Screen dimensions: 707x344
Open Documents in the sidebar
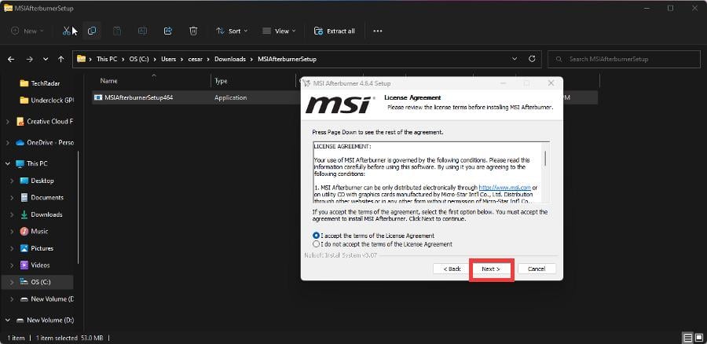pyautogui.click(x=42, y=197)
